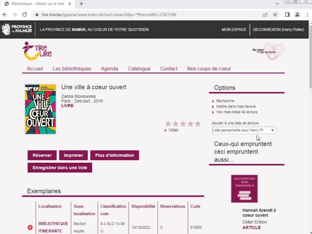The height and width of the screenshot is (234, 312).
Task: Click BIBLIOTHEQUE ITINERANTE localisation link
Action: pos(53,227)
